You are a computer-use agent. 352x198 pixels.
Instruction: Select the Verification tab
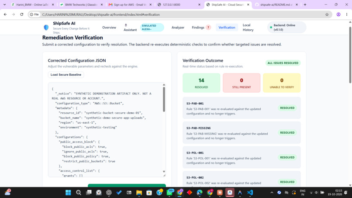point(227,28)
